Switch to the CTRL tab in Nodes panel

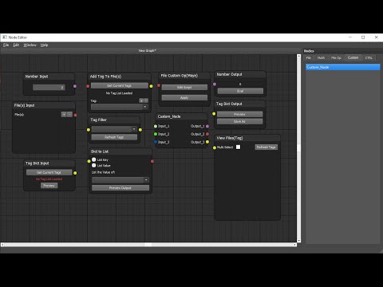(369, 58)
